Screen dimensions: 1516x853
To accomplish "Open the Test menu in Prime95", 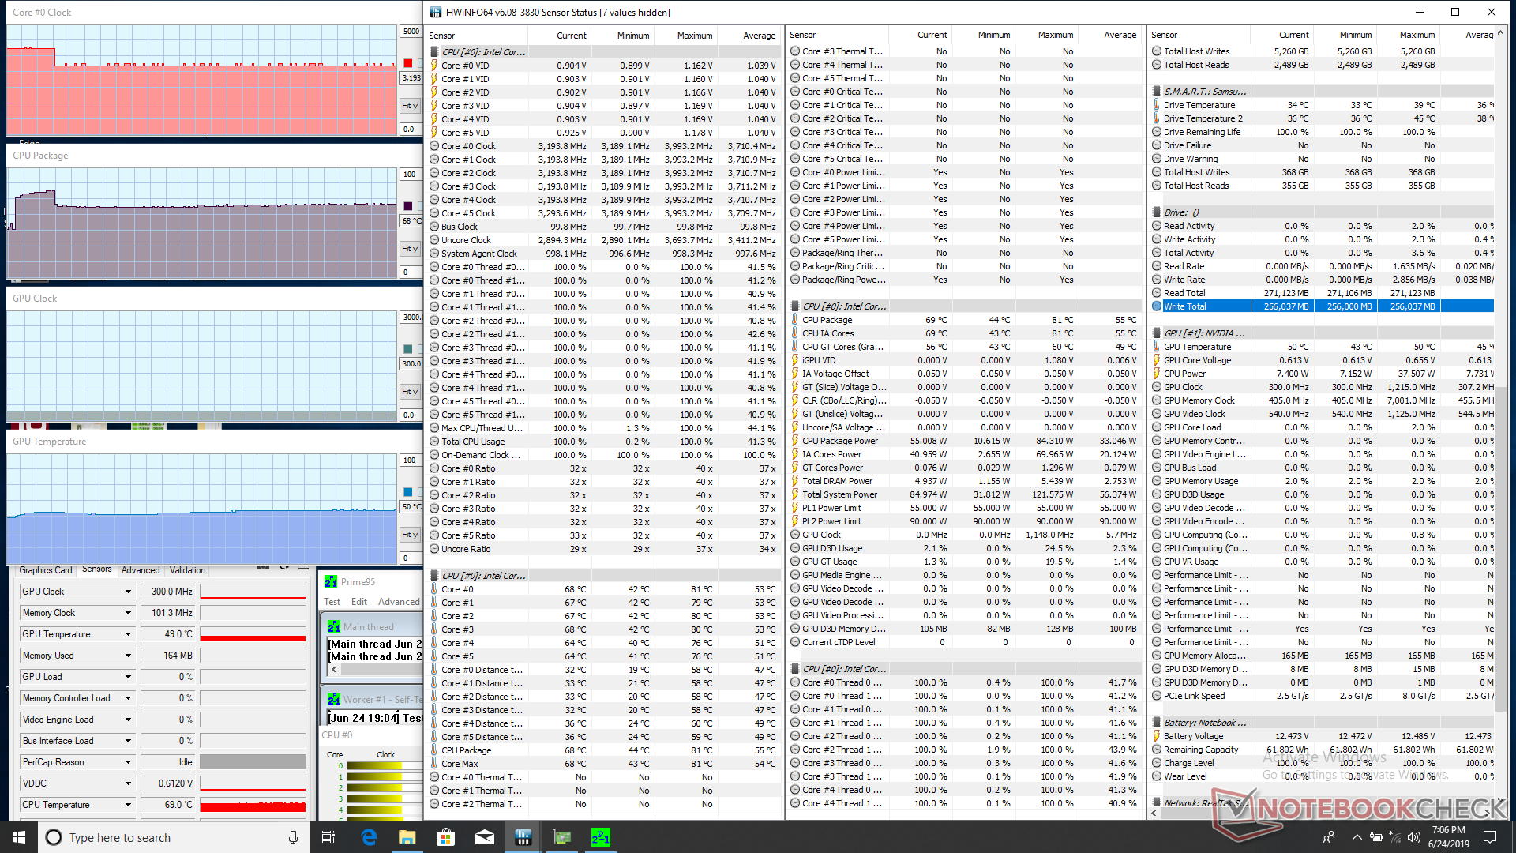I will point(332,602).
